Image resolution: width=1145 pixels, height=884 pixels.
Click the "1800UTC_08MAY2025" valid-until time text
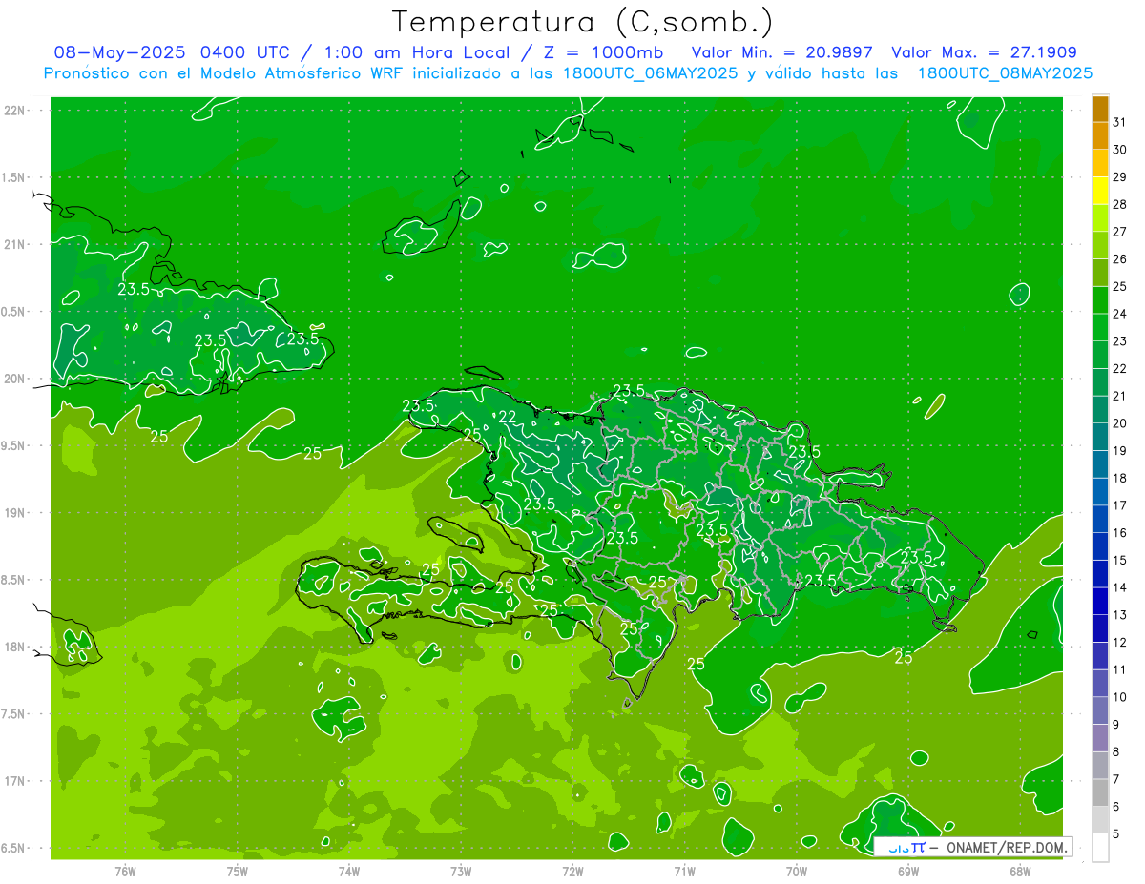[1005, 73]
